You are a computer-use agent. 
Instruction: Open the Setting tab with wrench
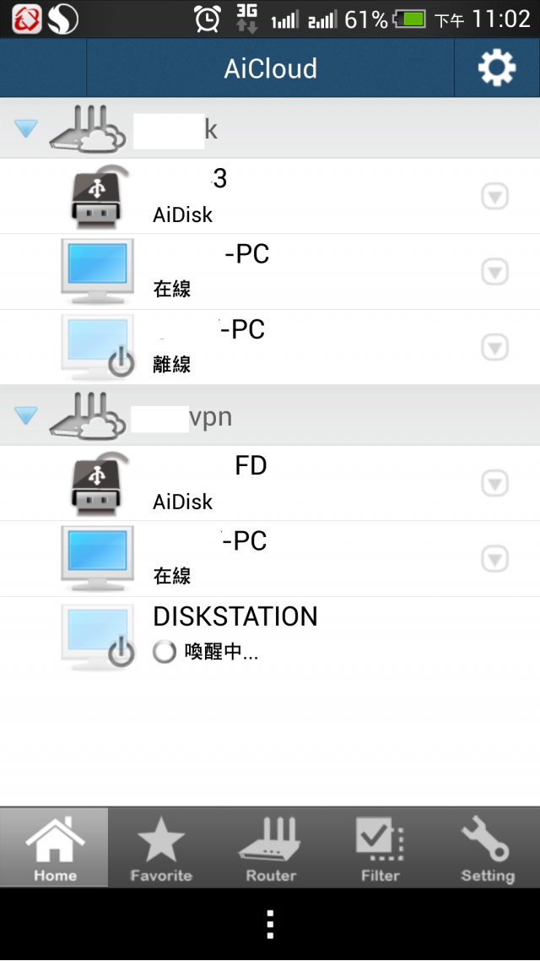click(x=488, y=848)
